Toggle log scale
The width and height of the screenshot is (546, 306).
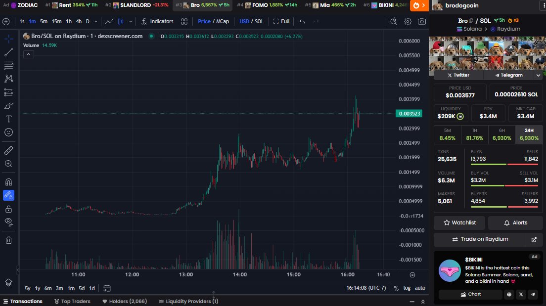pyautogui.click(x=407, y=288)
